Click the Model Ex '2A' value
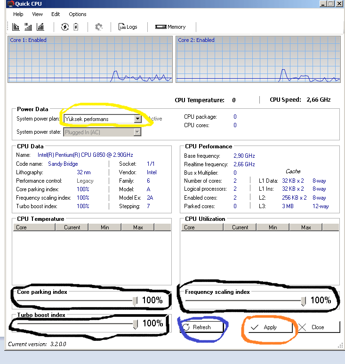This screenshot has width=345, height=364. point(150,198)
